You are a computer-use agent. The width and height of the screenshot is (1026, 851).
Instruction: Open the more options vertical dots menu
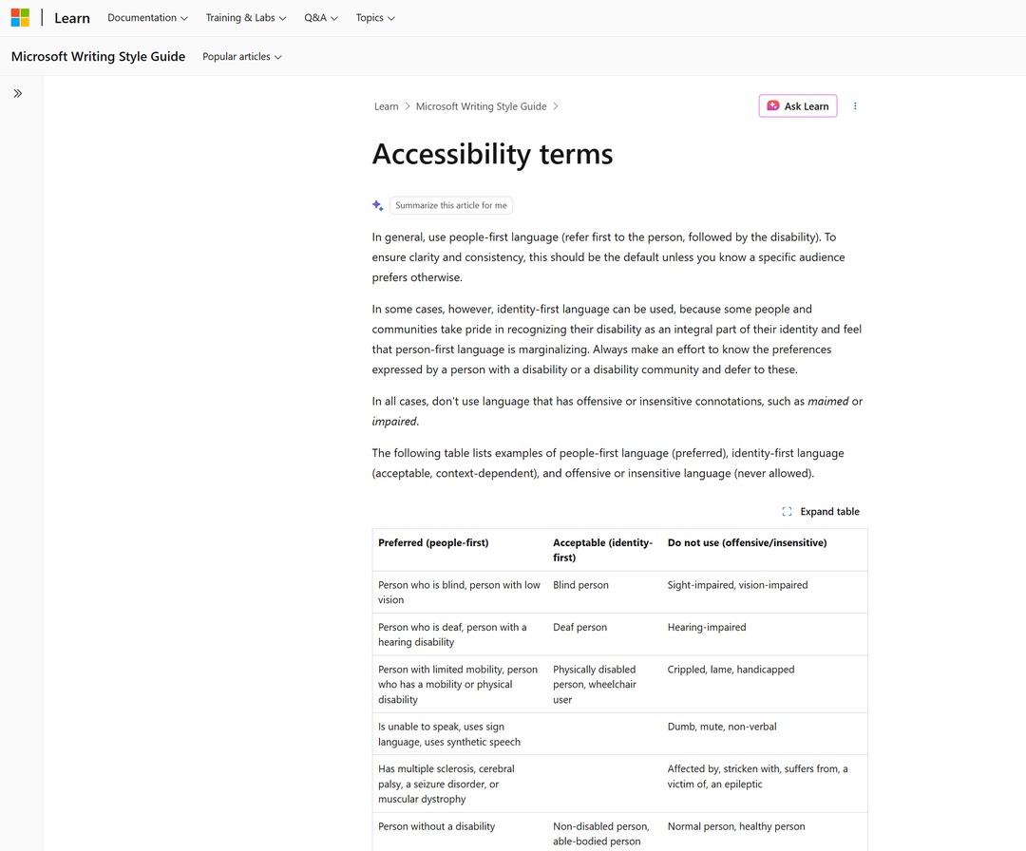point(855,106)
